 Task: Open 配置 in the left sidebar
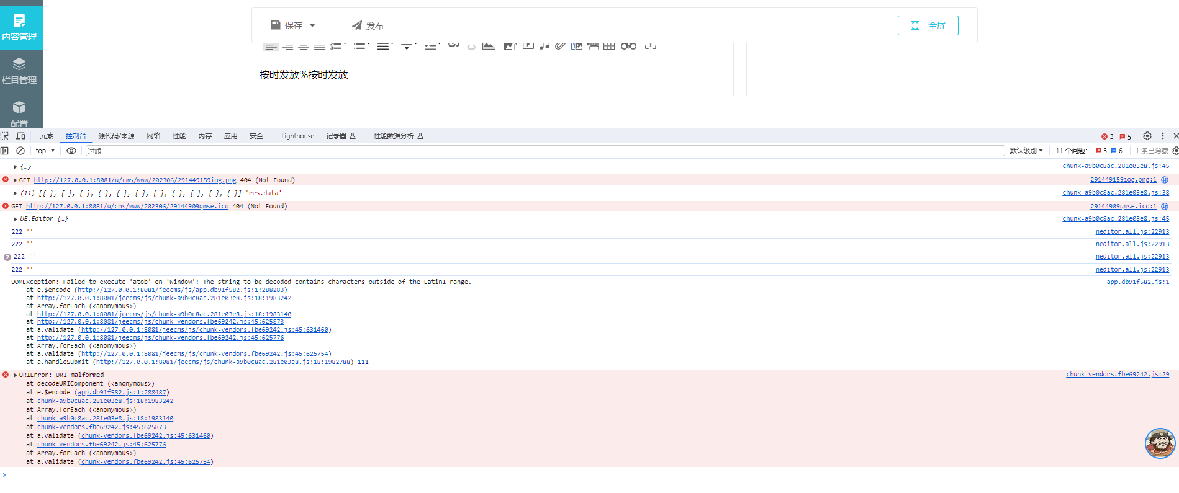click(19, 113)
